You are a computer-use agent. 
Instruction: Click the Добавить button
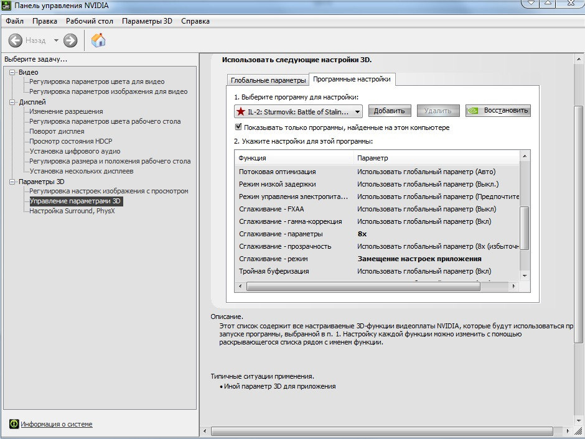coord(389,111)
